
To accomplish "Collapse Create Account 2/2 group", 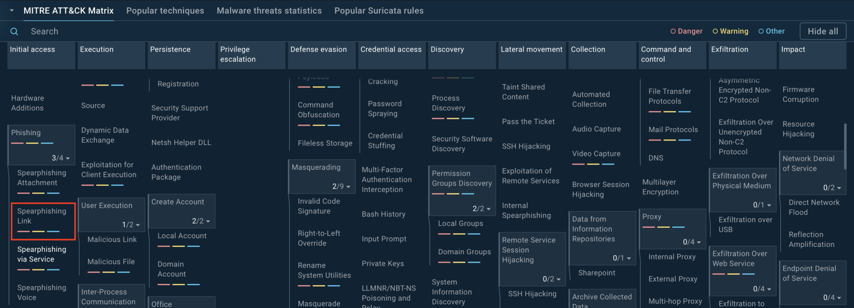I will [208, 221].
